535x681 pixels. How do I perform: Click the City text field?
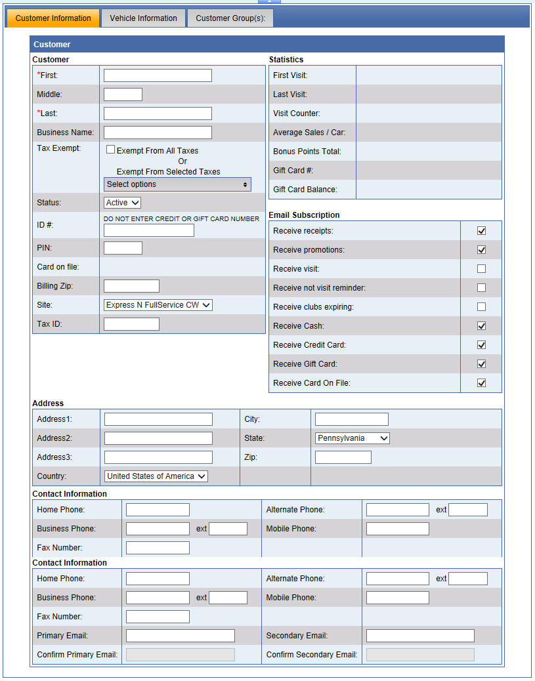pyautogui.click(x=351, y=419)
